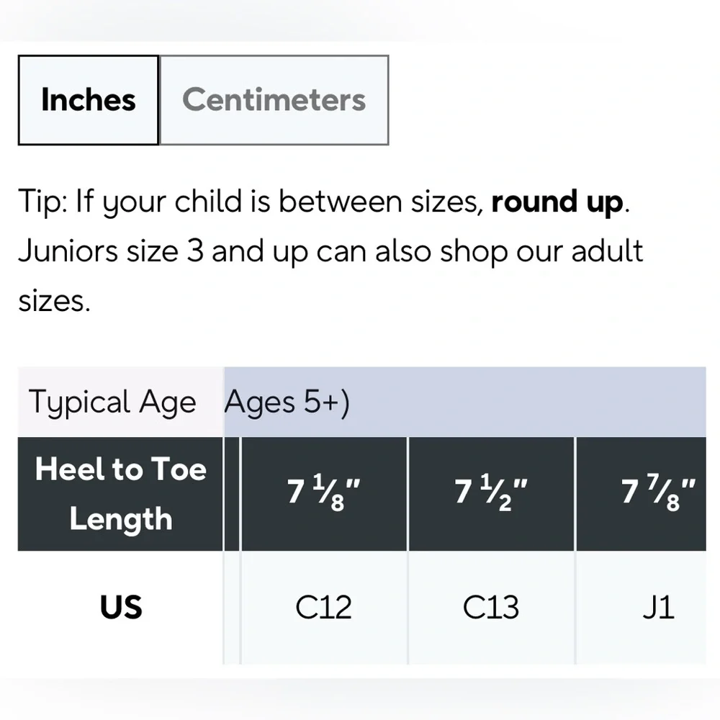Click the word adult in the tip text

[x=607, y=251]
